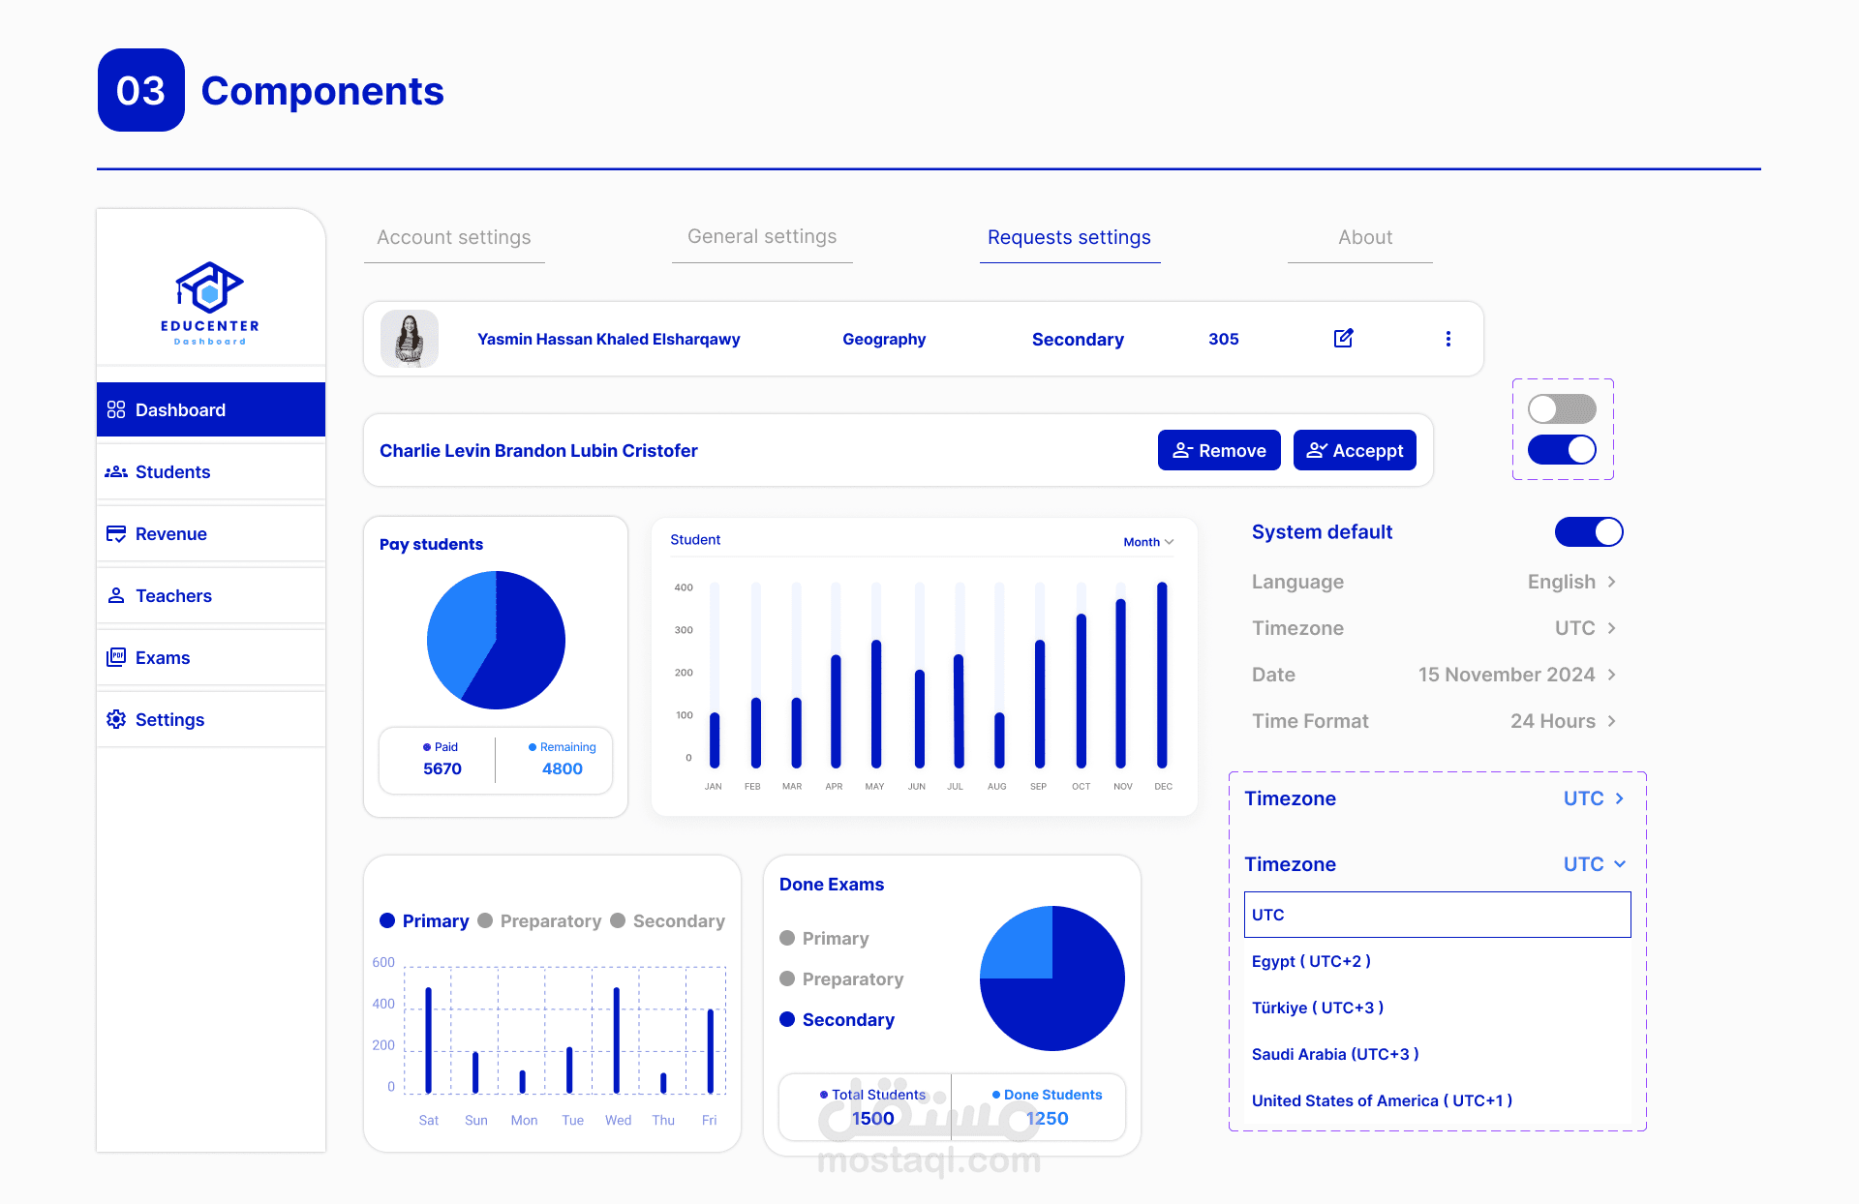Click the Dashboard grid icon in sidebar
This screenshot has width=1859, height=1204.
point(116,409)
